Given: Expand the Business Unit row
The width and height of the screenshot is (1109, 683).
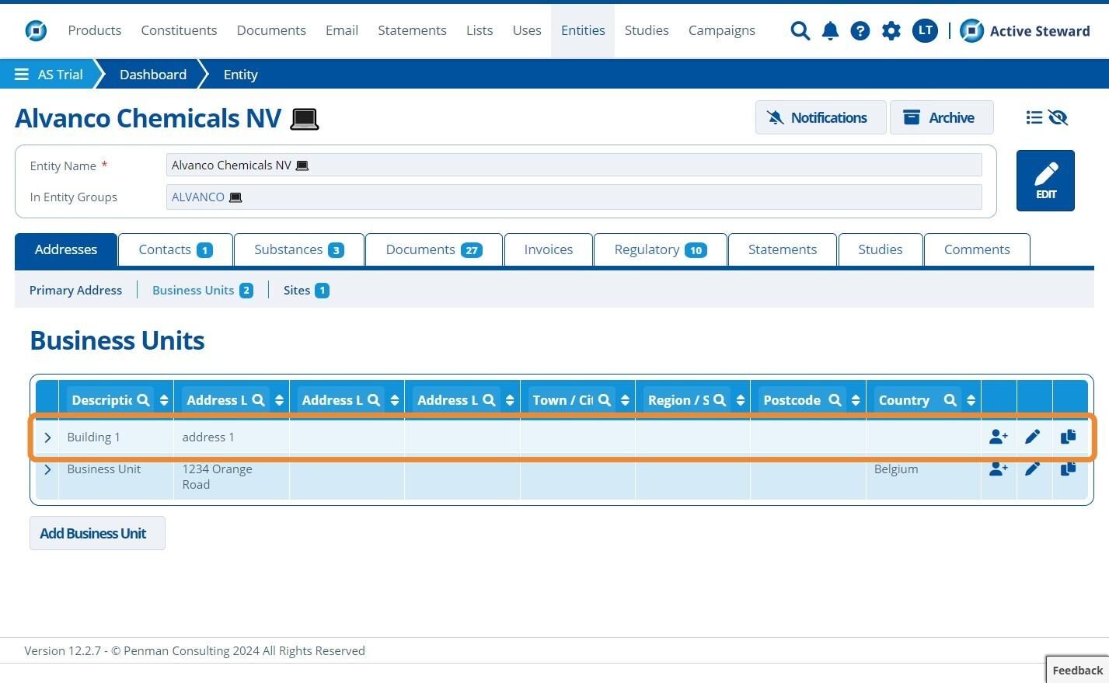Looking at the screenshot, I should point(47,469).
